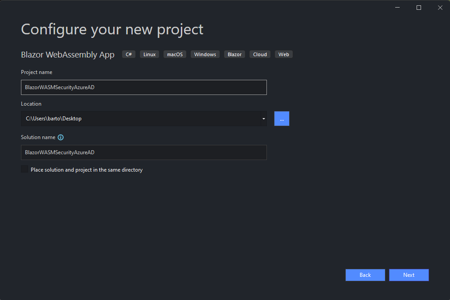Go back with the Back button
Viewport: 450px width, 300px height.
point(365,275)
